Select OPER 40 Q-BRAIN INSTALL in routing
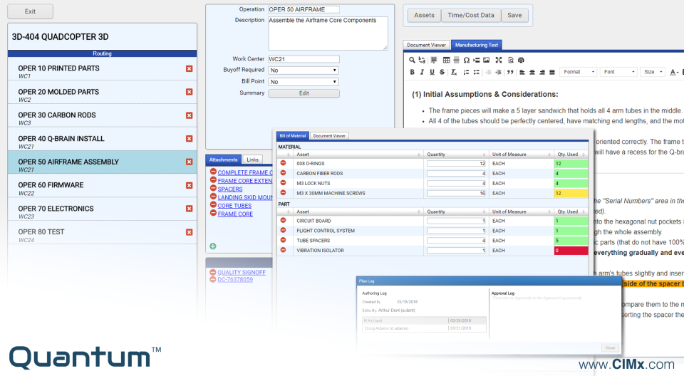Screen dimensions: 684x376 tap(102, 139)
